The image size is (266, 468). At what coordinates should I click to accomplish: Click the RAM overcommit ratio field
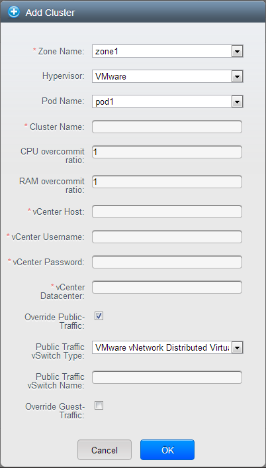point(167,182)
